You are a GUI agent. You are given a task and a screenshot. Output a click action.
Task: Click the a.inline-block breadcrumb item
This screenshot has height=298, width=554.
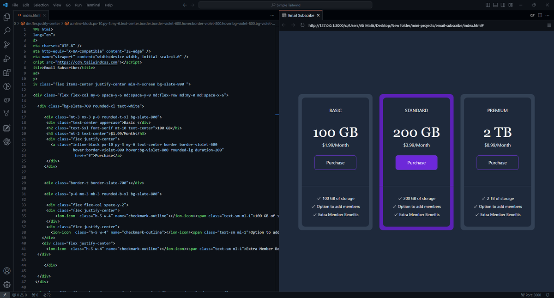tap(171, 23)
